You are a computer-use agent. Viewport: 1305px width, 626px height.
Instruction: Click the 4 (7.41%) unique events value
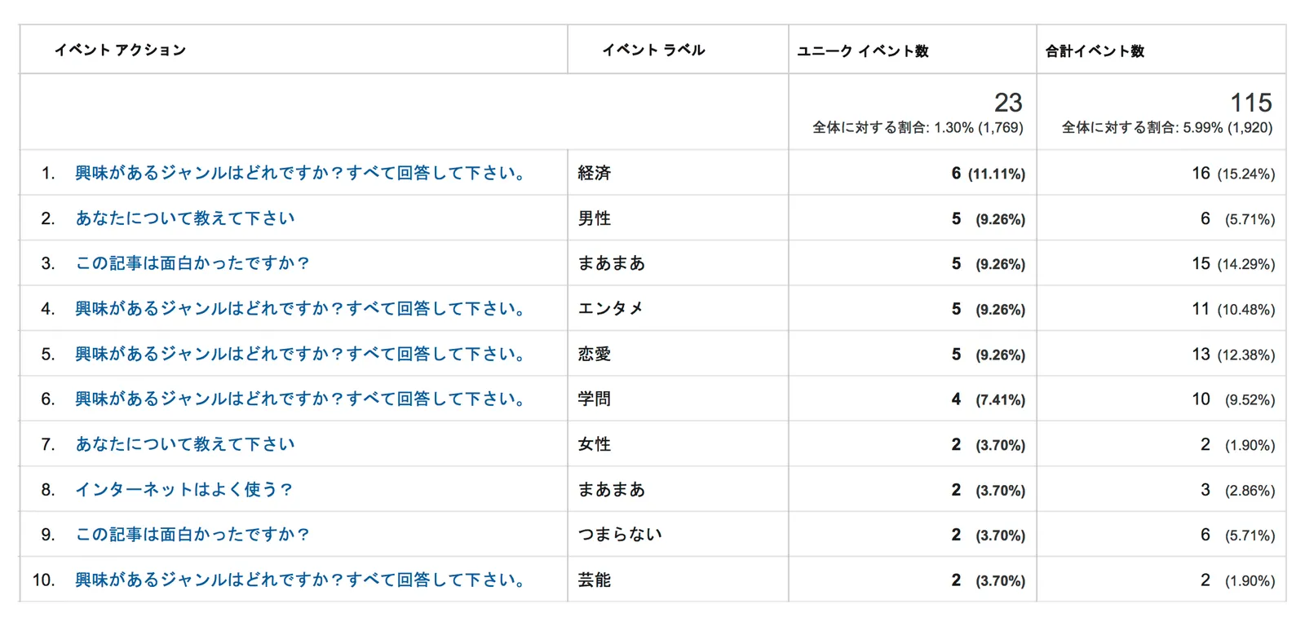pyautogui.click(x=989, y=399)
